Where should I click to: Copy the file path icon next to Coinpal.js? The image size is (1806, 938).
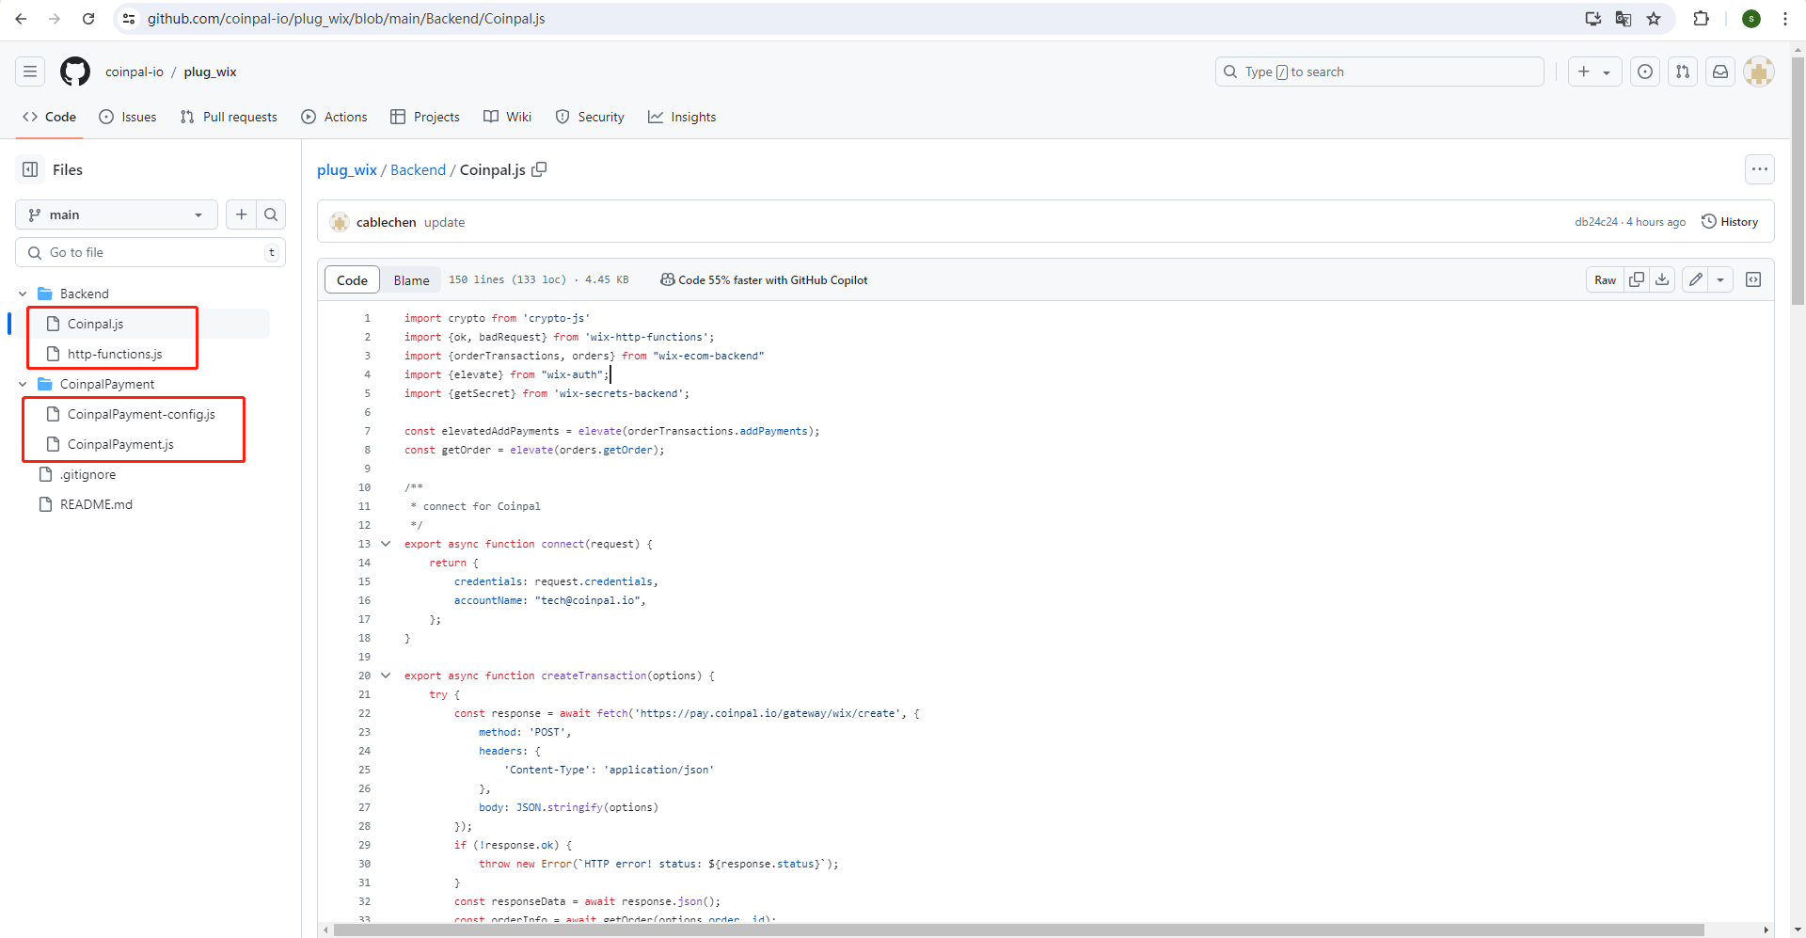pos(539,169)
